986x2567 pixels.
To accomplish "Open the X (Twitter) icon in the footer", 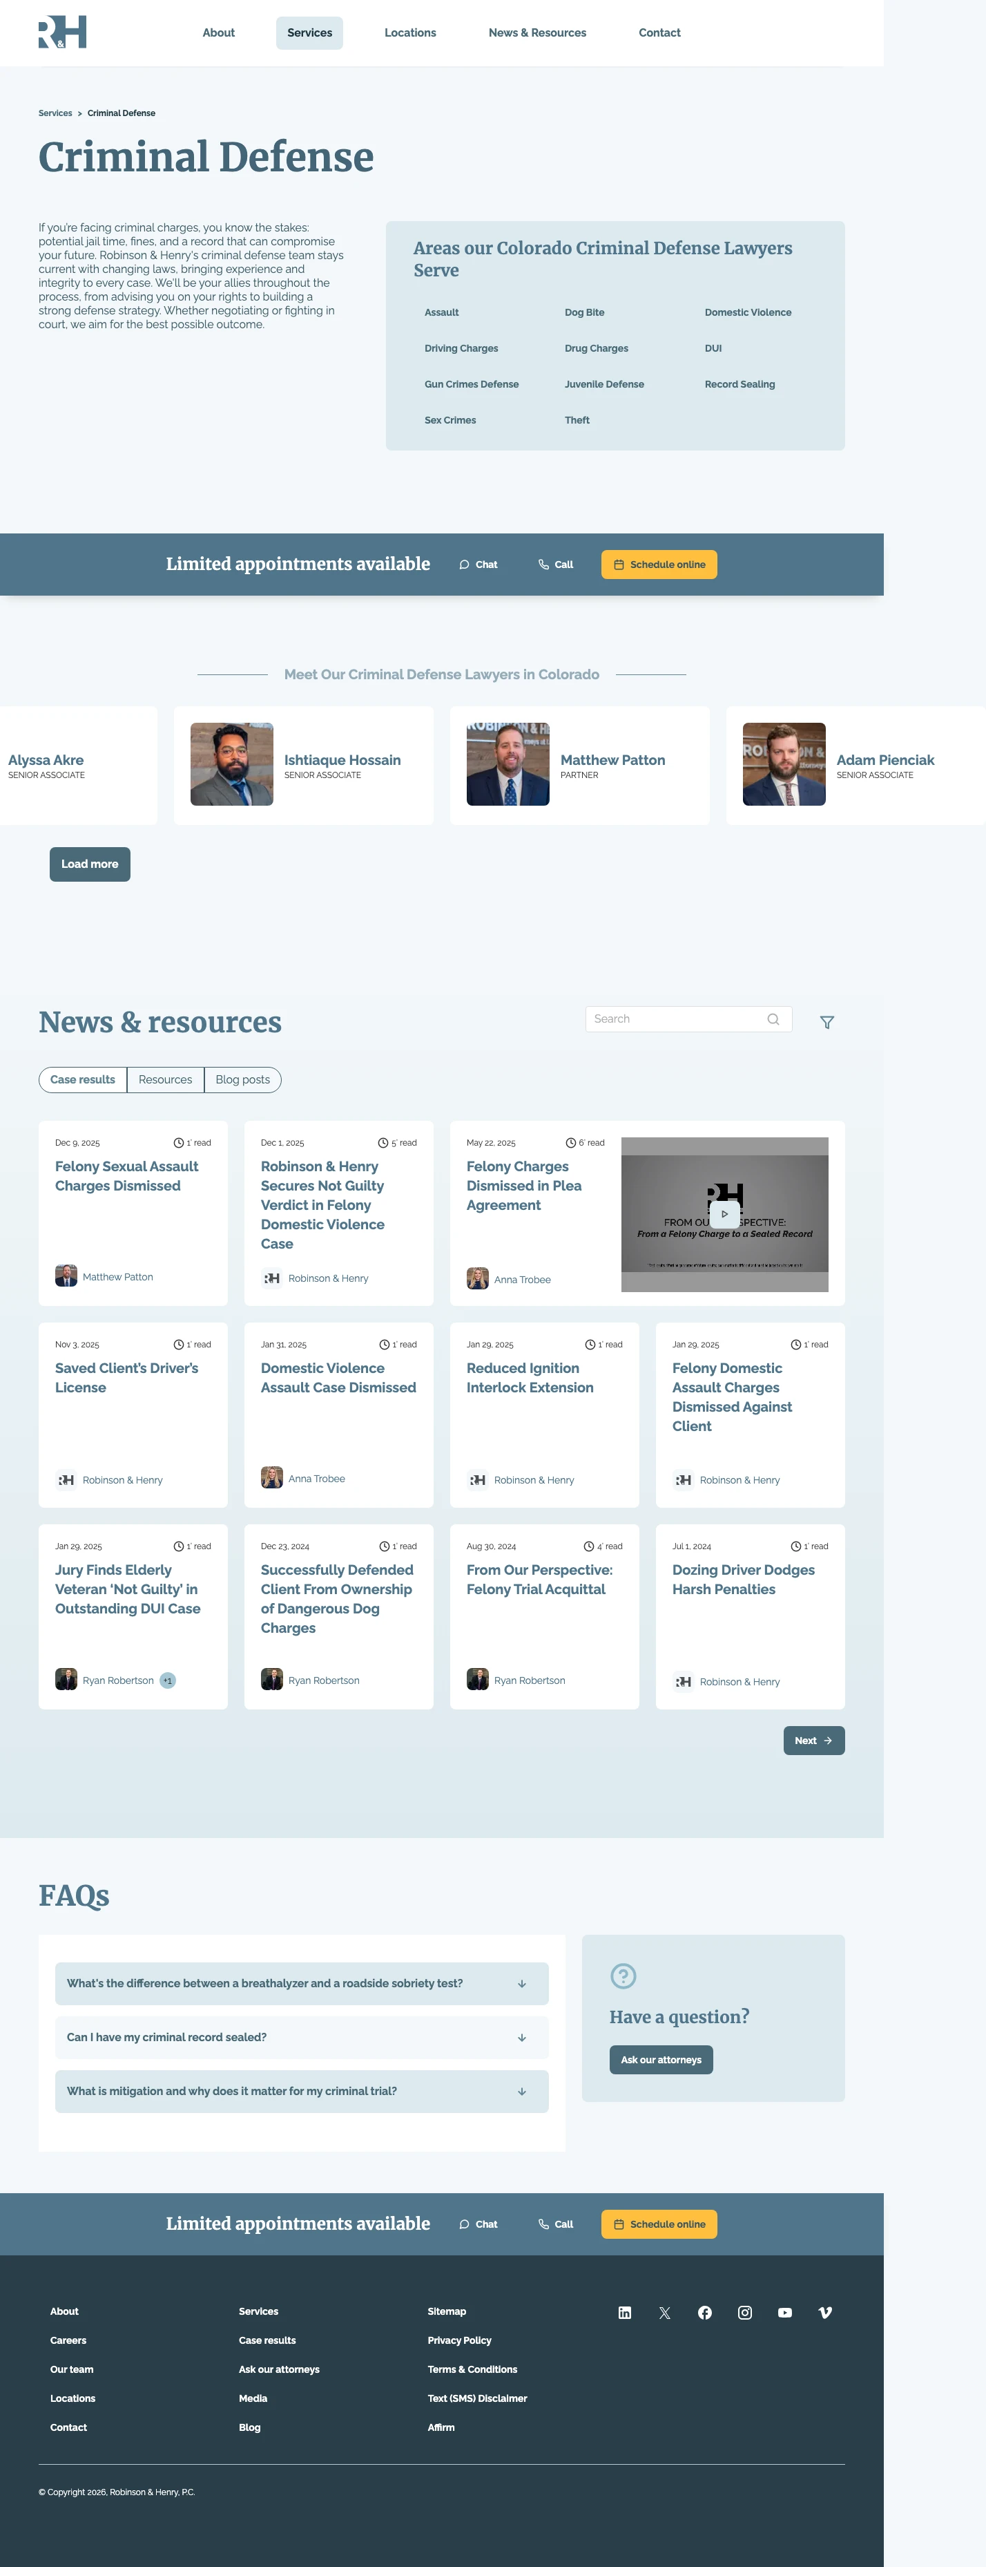I will click(666, 2313).
